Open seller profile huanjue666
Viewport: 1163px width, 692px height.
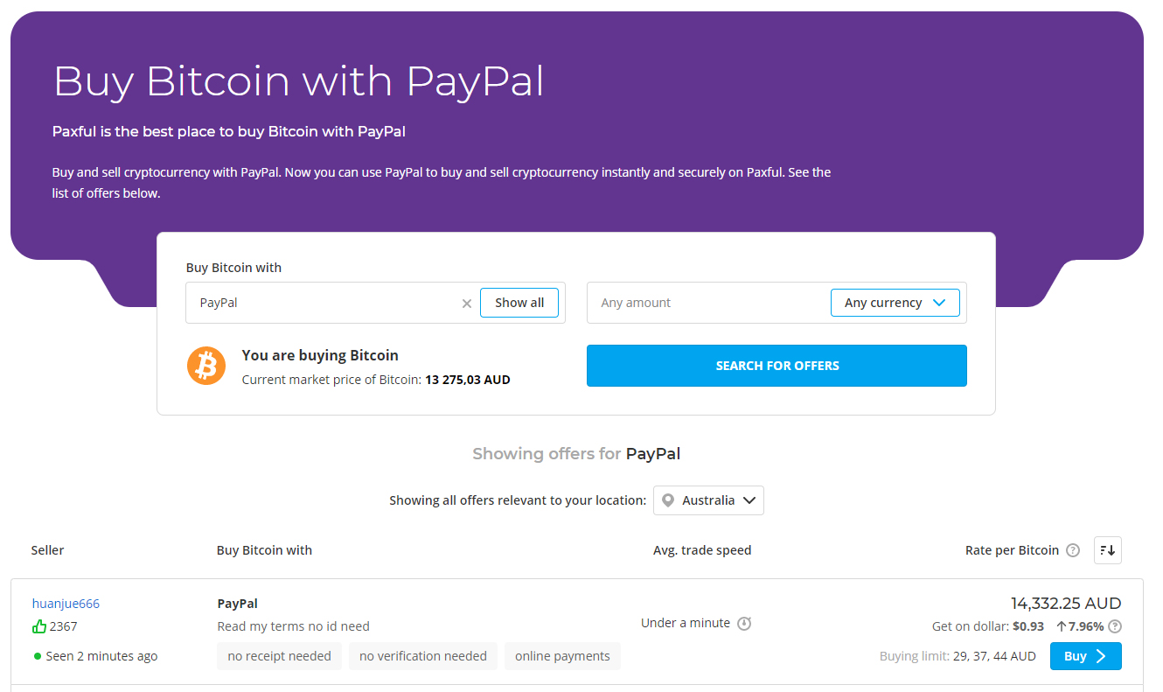pos(66,603)
